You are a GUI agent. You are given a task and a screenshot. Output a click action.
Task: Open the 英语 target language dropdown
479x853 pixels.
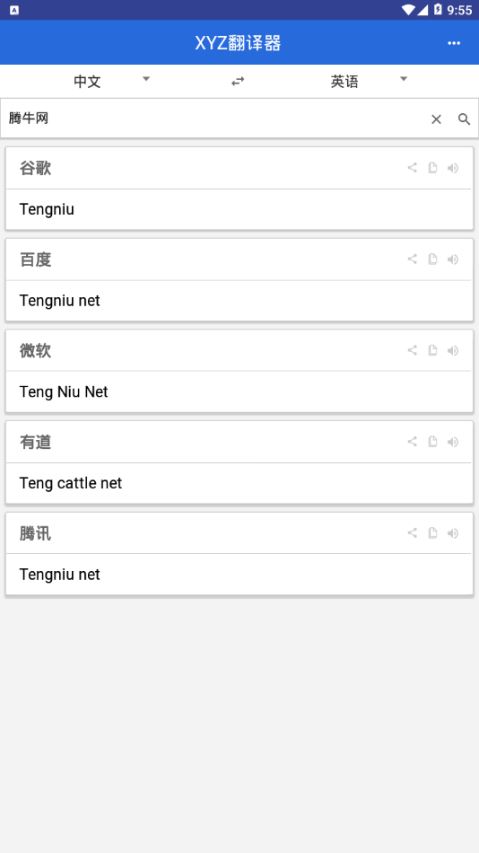[369, 82]
